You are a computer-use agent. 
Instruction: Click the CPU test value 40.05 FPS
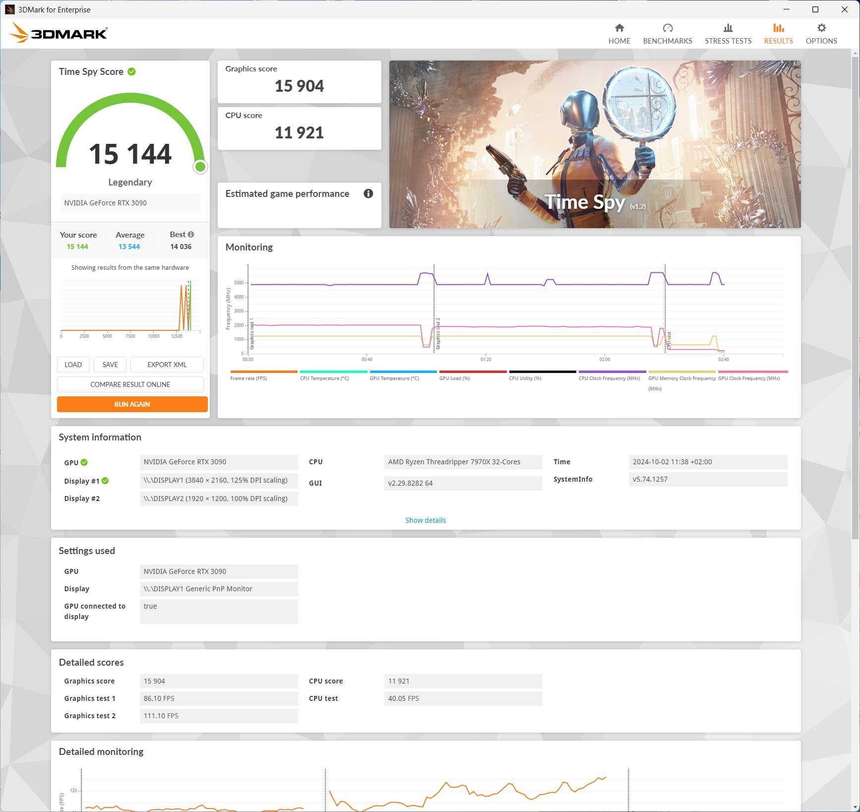463,698
